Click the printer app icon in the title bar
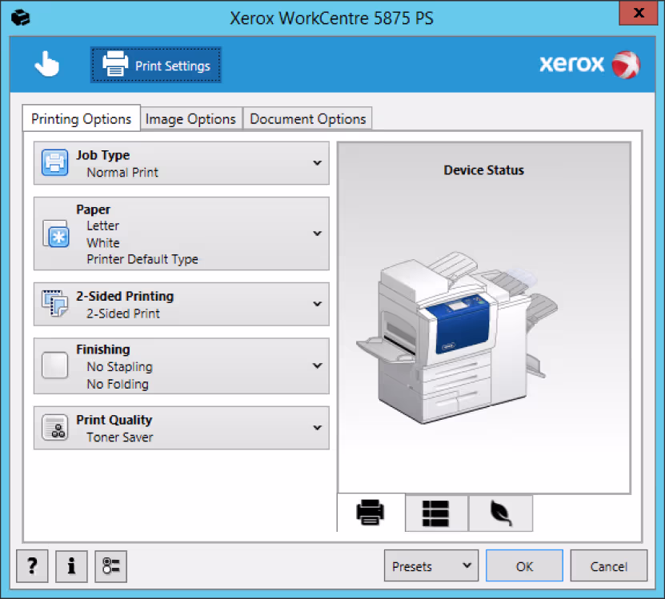 coord(20,18)
